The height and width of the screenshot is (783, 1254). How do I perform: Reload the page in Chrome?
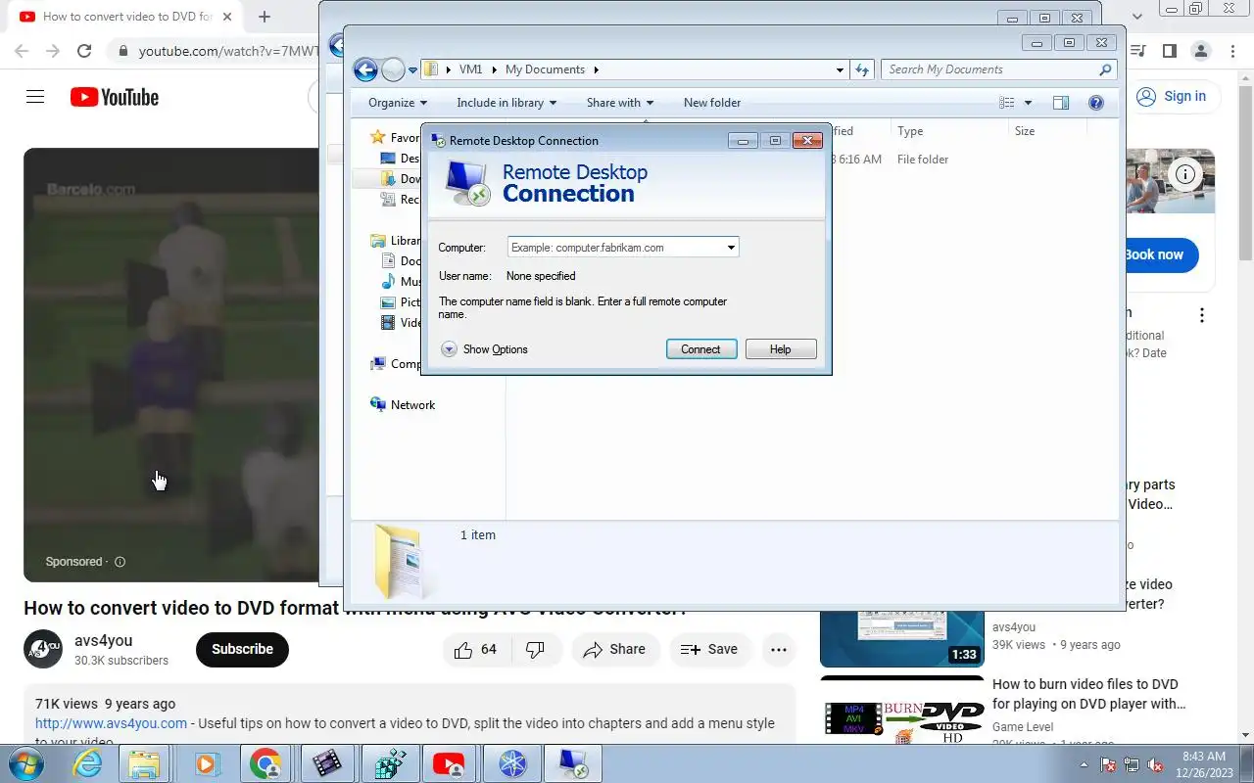click(x=84, y=51)
